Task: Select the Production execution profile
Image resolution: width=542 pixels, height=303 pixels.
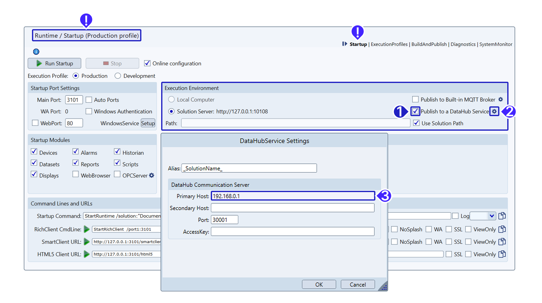Action: (x=76, y=76)
